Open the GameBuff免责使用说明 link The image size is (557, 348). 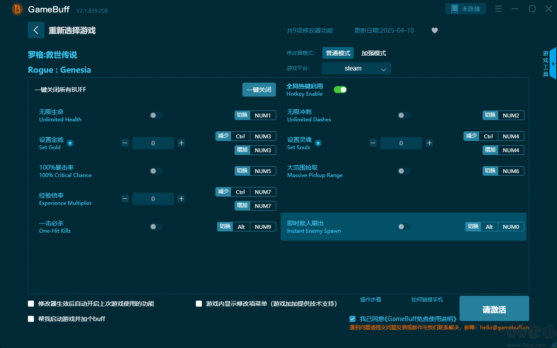[x=420, y=319]
